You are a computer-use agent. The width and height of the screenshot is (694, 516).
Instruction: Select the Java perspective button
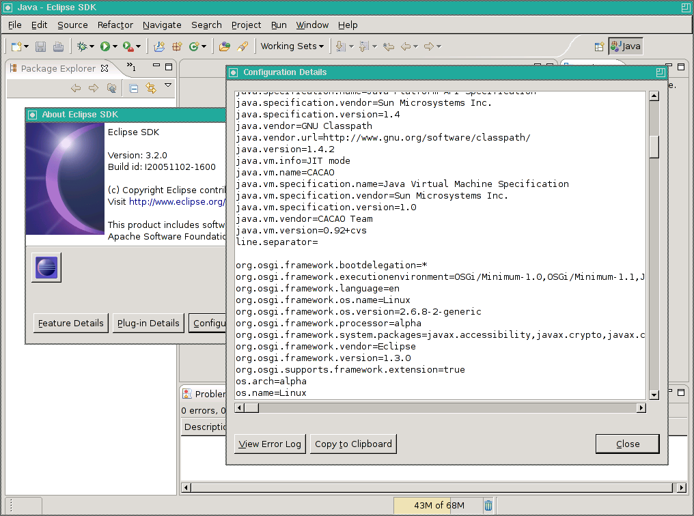pyautogui.click(x=626, y=46)
